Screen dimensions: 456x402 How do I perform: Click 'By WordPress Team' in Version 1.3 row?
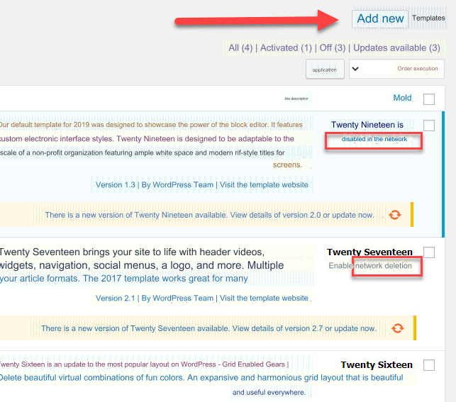tap(177, 185)
